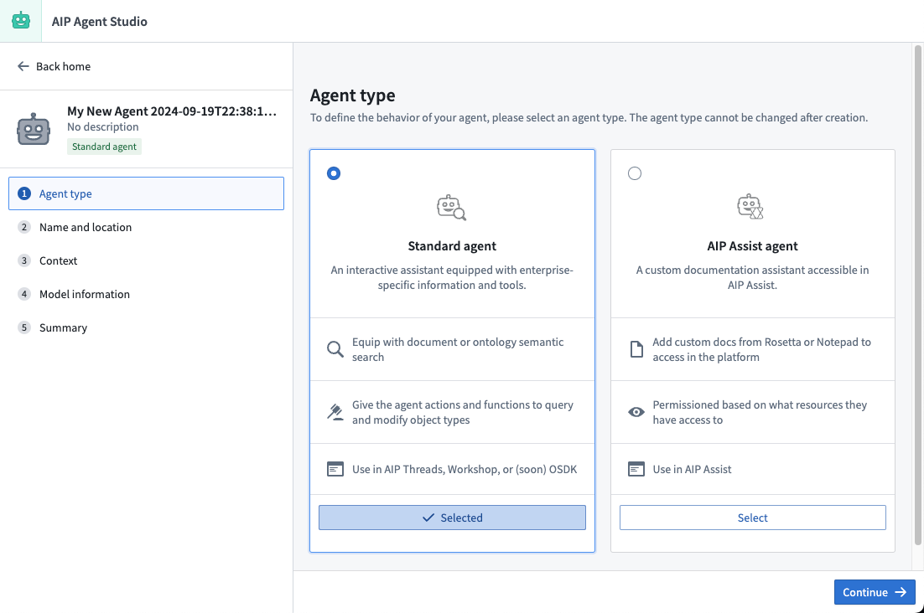Image resolution: width=924 pixels, height=613 pixels.
Task: Click the step 5 number badge
Action: click(24, 327)
